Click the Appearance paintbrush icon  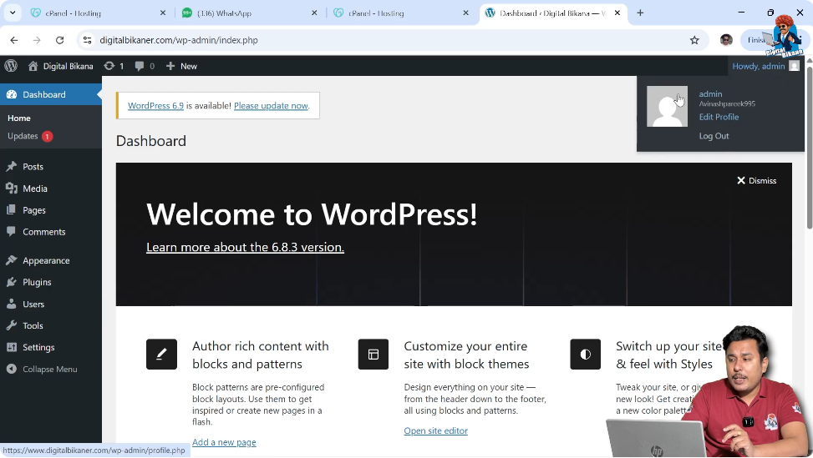[x=12, y=259]
